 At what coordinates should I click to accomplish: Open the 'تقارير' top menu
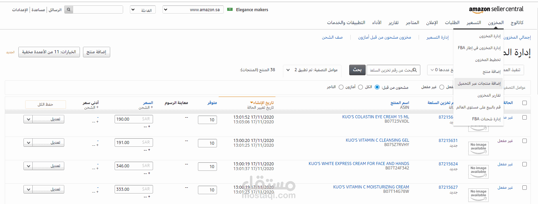[x=393, y=23]
